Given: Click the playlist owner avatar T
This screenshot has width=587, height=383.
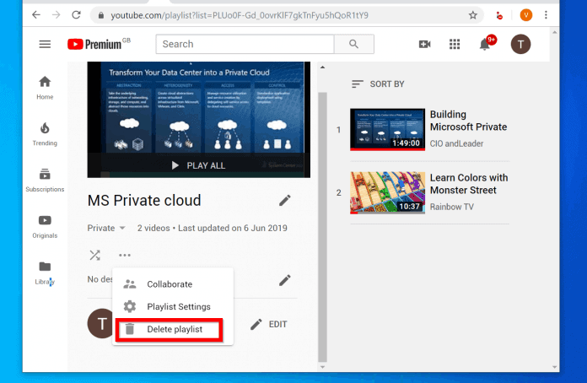Looking at the screenshot, I should pyautogui.click(x=100, y=323).
